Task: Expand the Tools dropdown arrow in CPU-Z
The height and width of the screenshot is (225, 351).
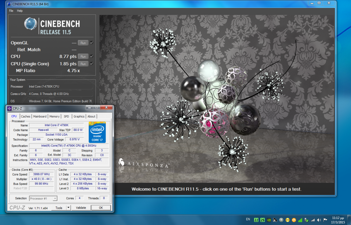Action: (68, 208)
